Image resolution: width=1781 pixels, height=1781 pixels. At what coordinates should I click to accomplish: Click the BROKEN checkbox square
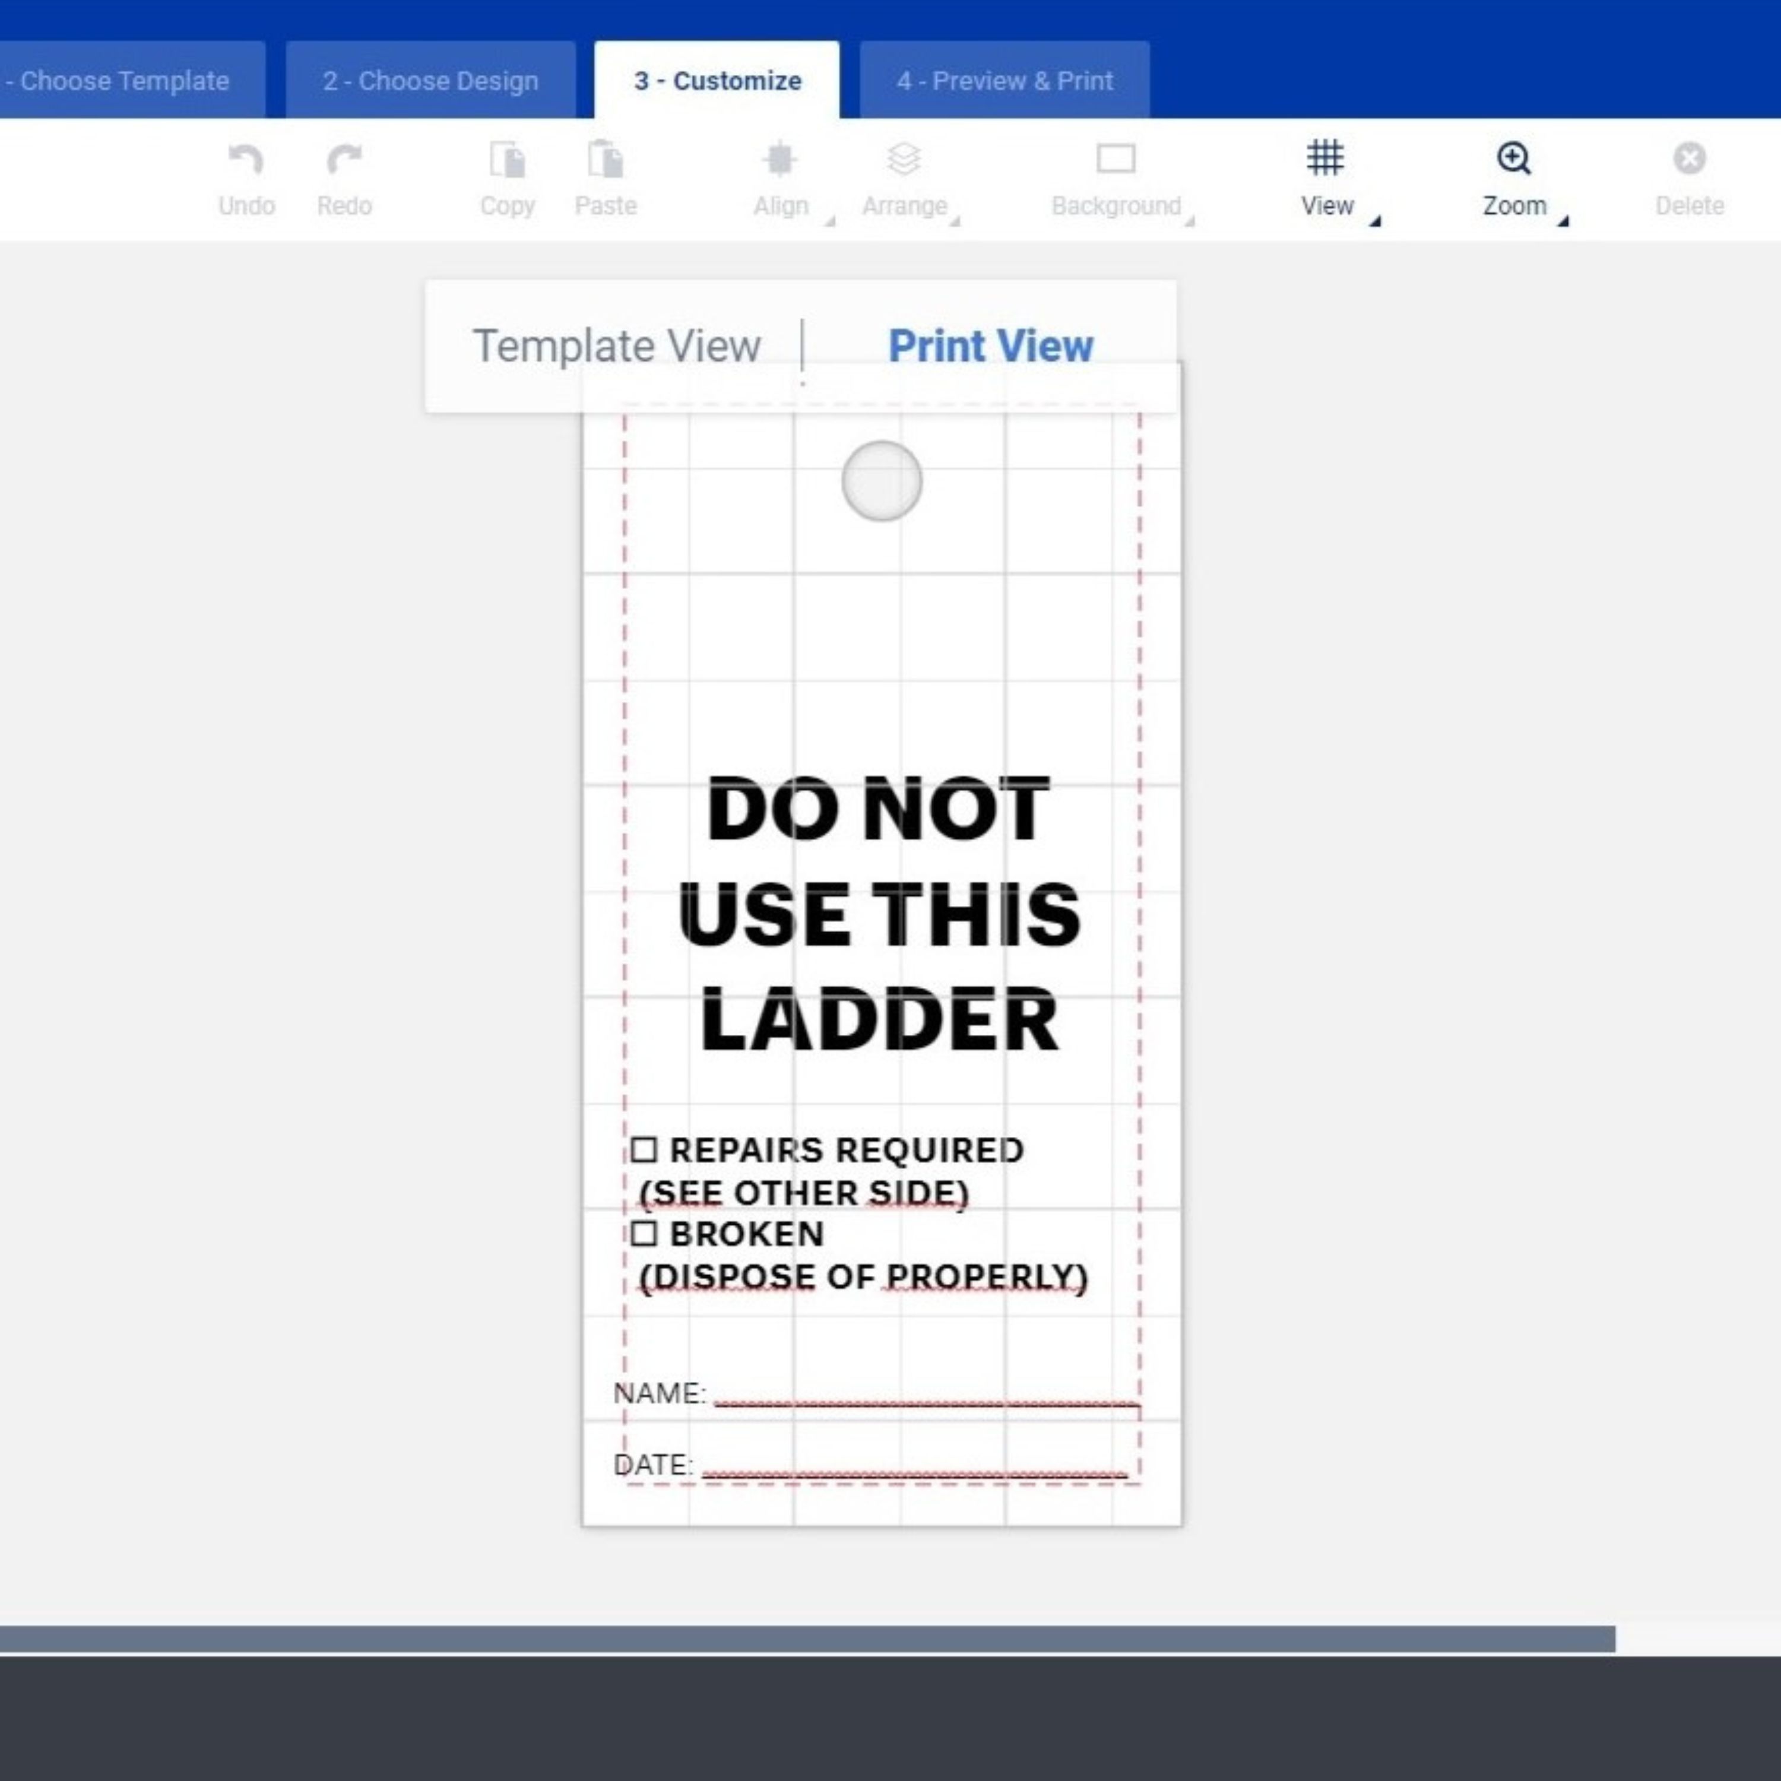click(644, 1234)
